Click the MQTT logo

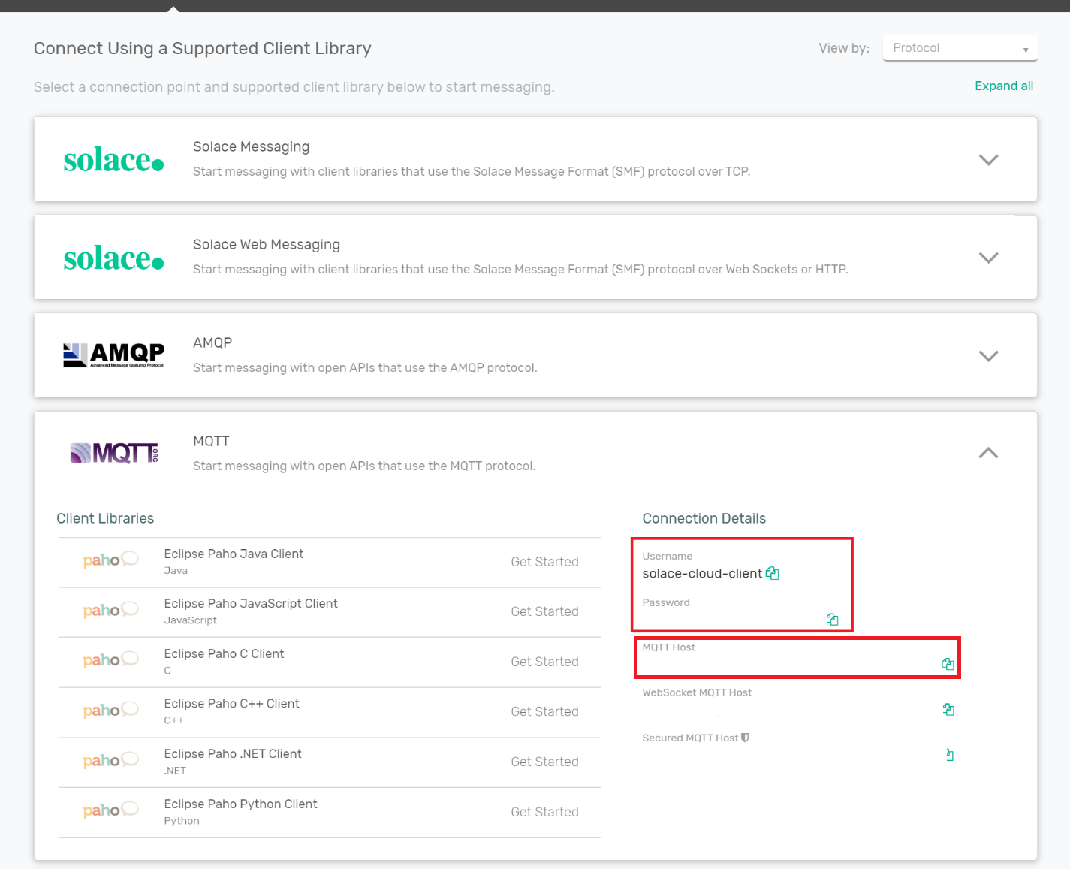[x=114, y=453]
